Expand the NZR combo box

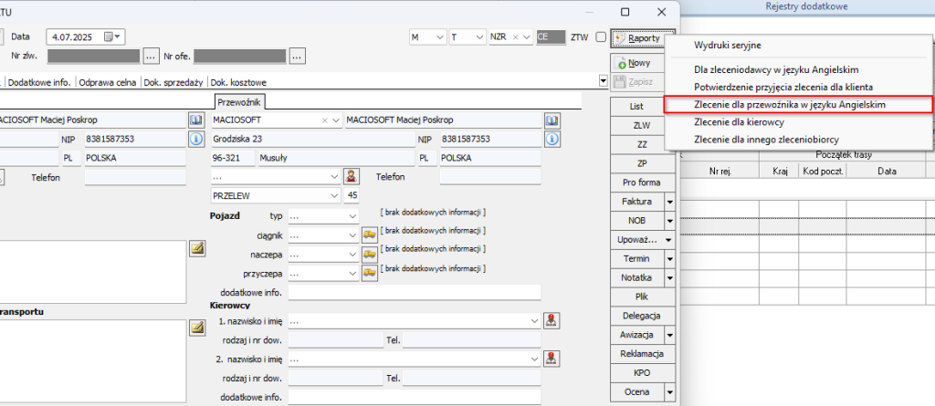(x=528, y=37)
